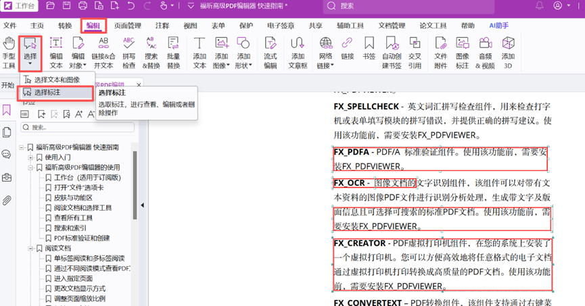Collapse the 使用入门 bookmark tree node
The height and width of the screenshot is (306, 585).
30,157
